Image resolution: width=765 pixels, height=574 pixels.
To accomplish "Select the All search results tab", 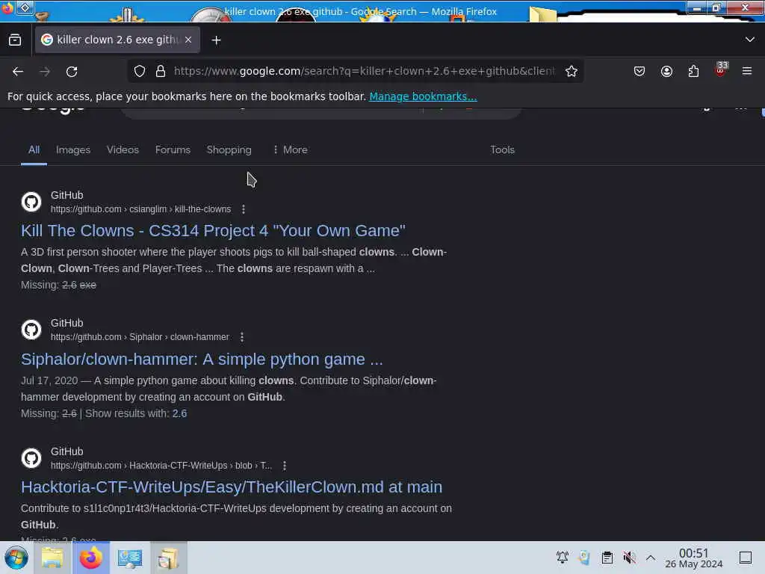I will point(34,149).
